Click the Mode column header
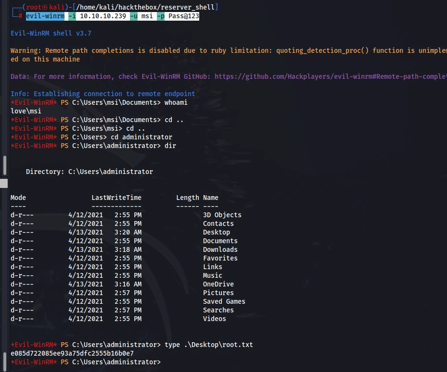The image size is (447, 372). pos(18,198)
